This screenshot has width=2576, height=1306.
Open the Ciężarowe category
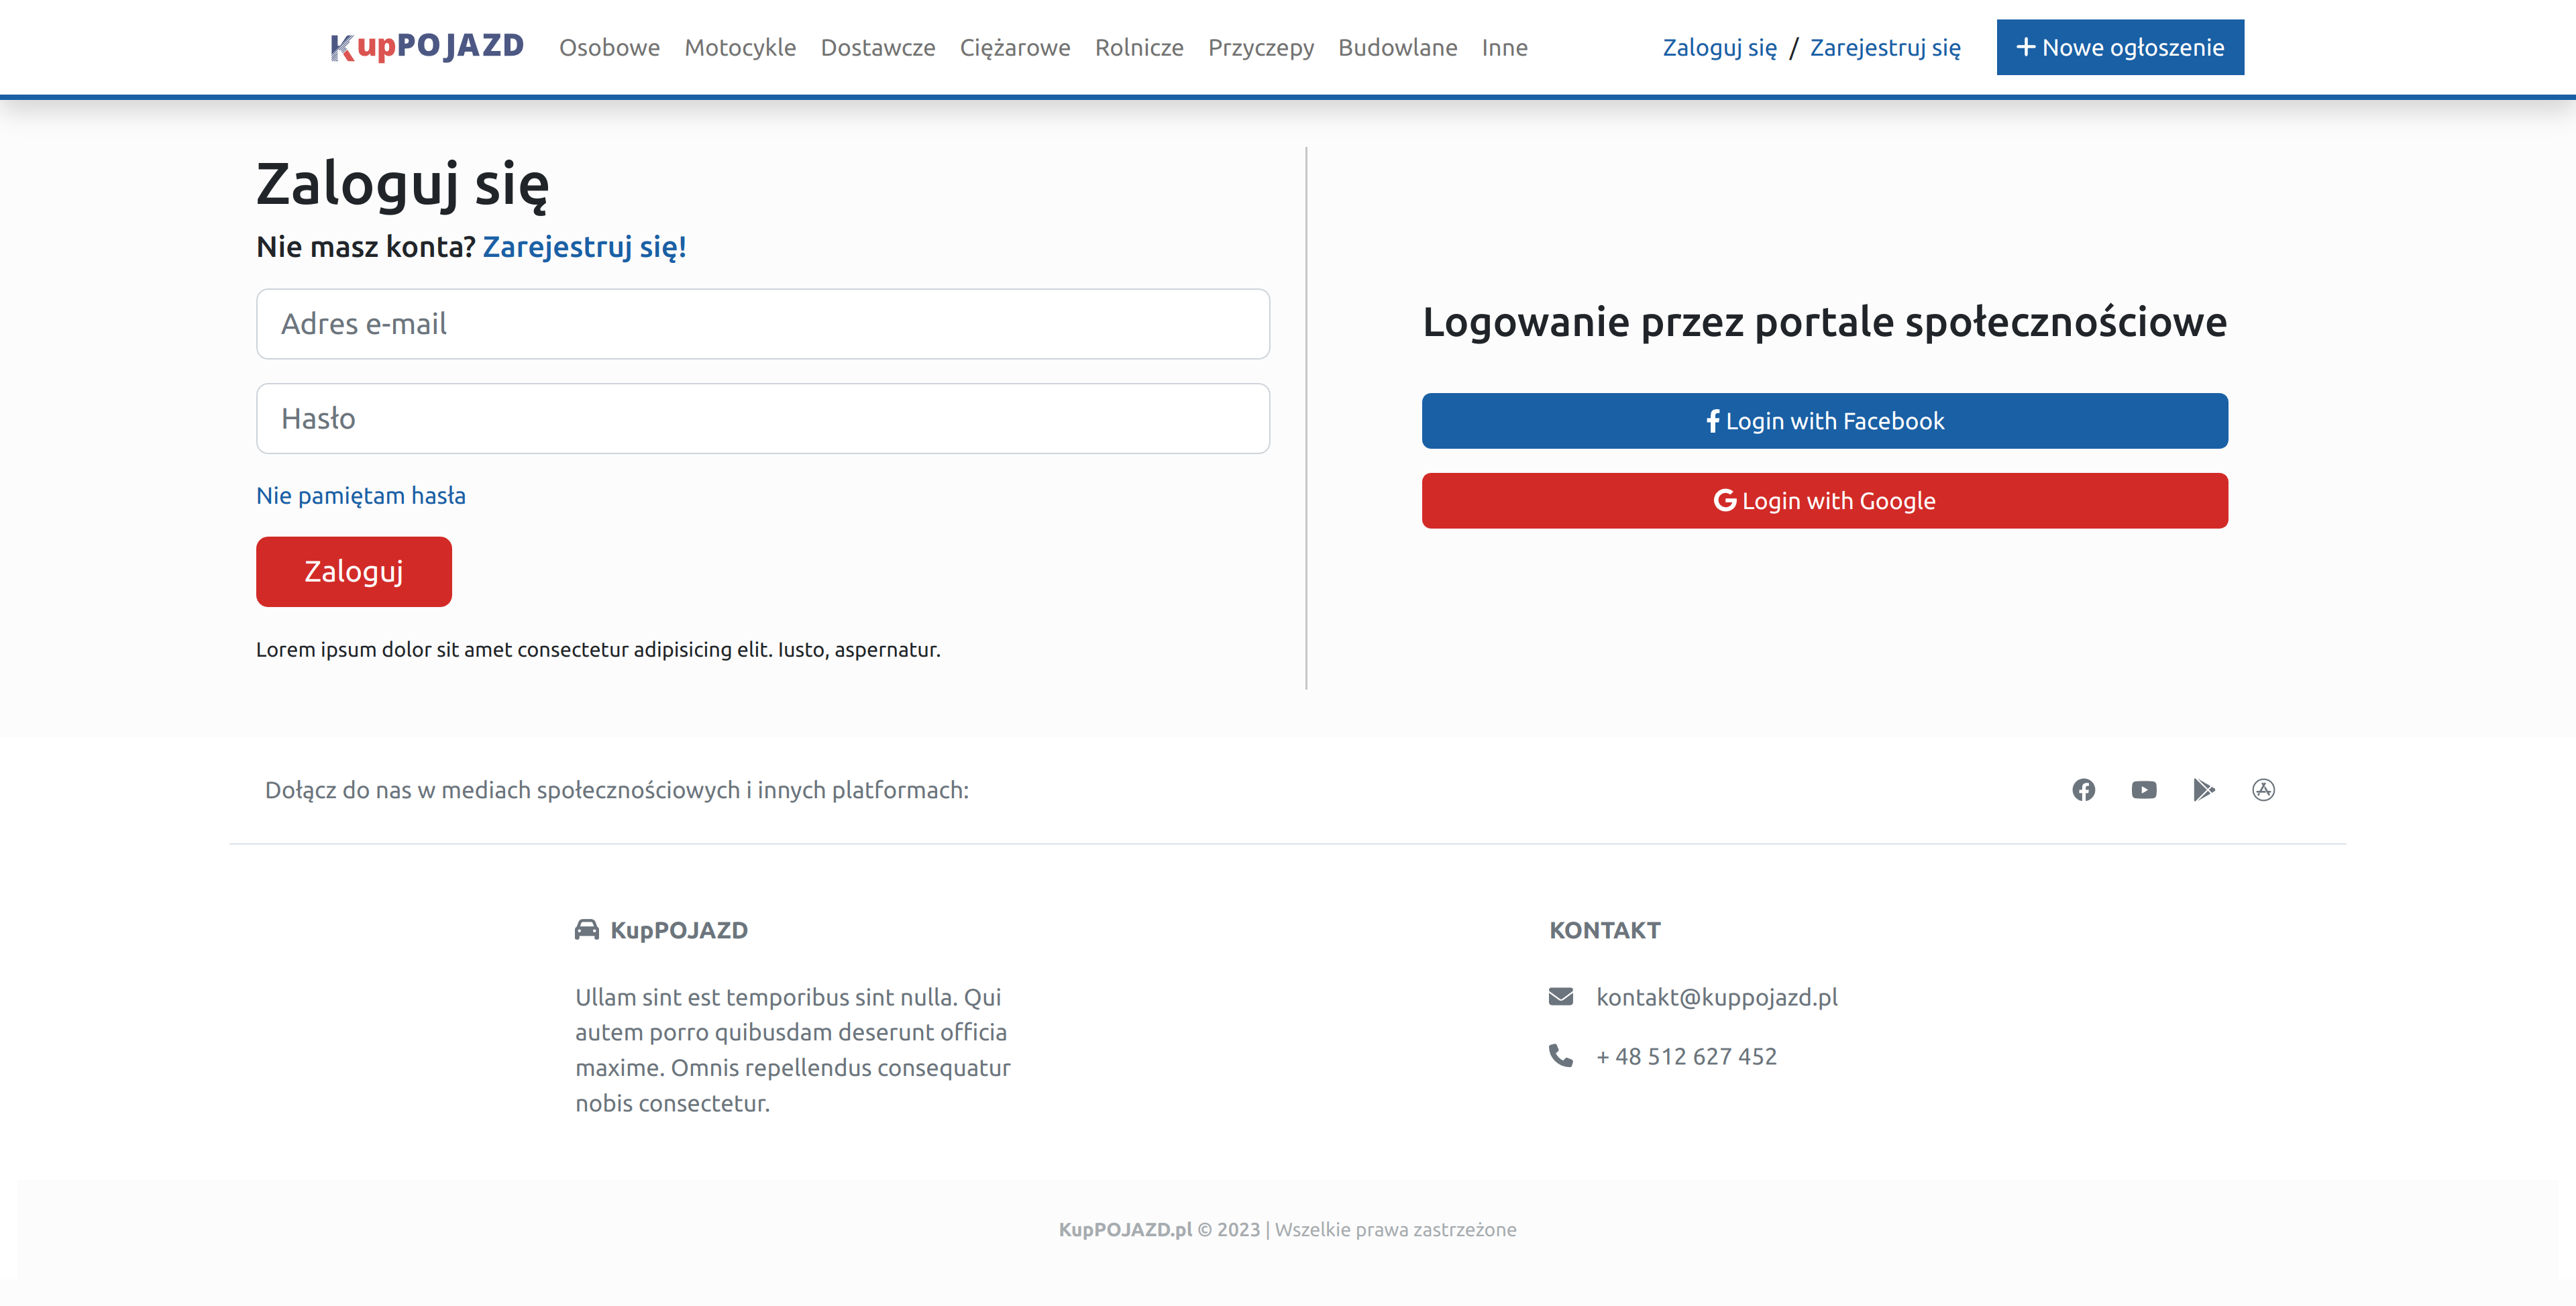click(x=1014, y=47)
